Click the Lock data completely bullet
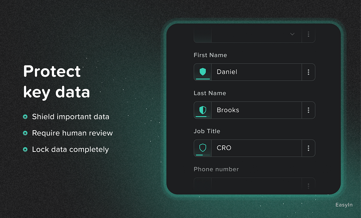This screenshot has width=361, height=218. coord(66,149)
